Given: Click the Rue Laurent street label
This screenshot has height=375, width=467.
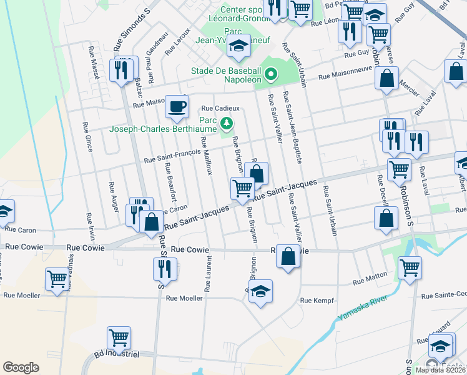Looking at the screenshot, I should (x=208, y=274).
